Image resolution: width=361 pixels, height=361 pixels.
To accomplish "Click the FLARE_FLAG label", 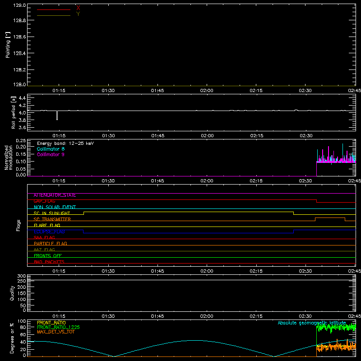I will click(47, 225).
